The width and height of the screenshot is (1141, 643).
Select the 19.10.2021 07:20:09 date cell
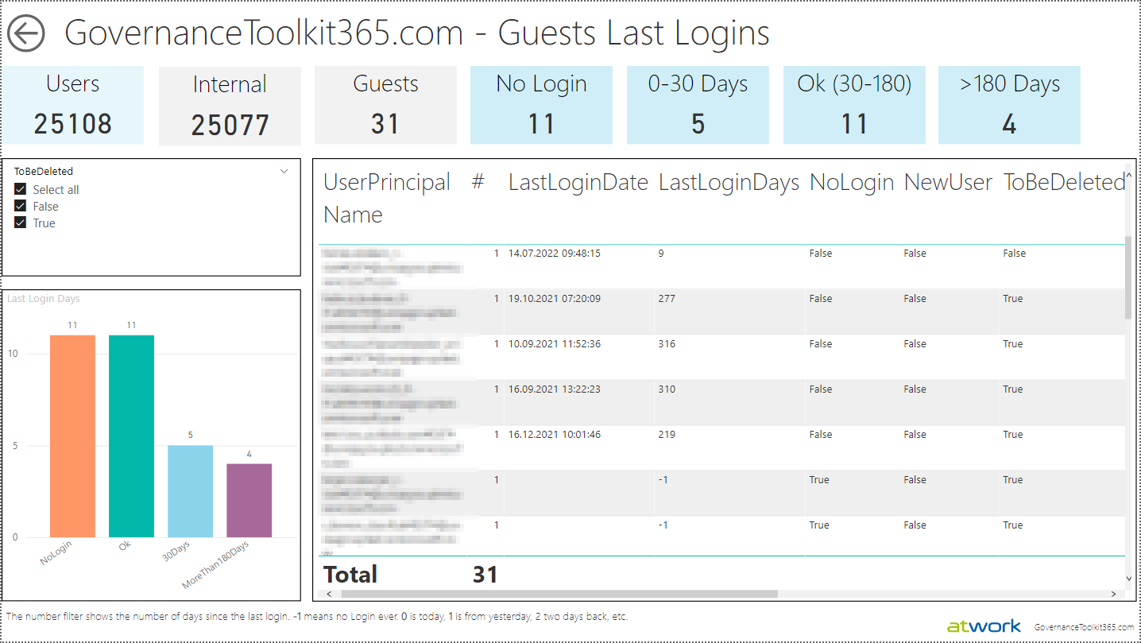tap(555, 299)
